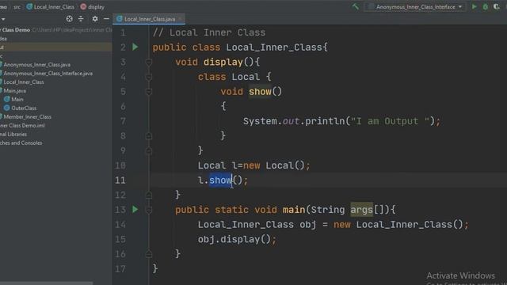Click the main method name on line 13
Viewport: 507px width, 285px height.
click(294, 210)
